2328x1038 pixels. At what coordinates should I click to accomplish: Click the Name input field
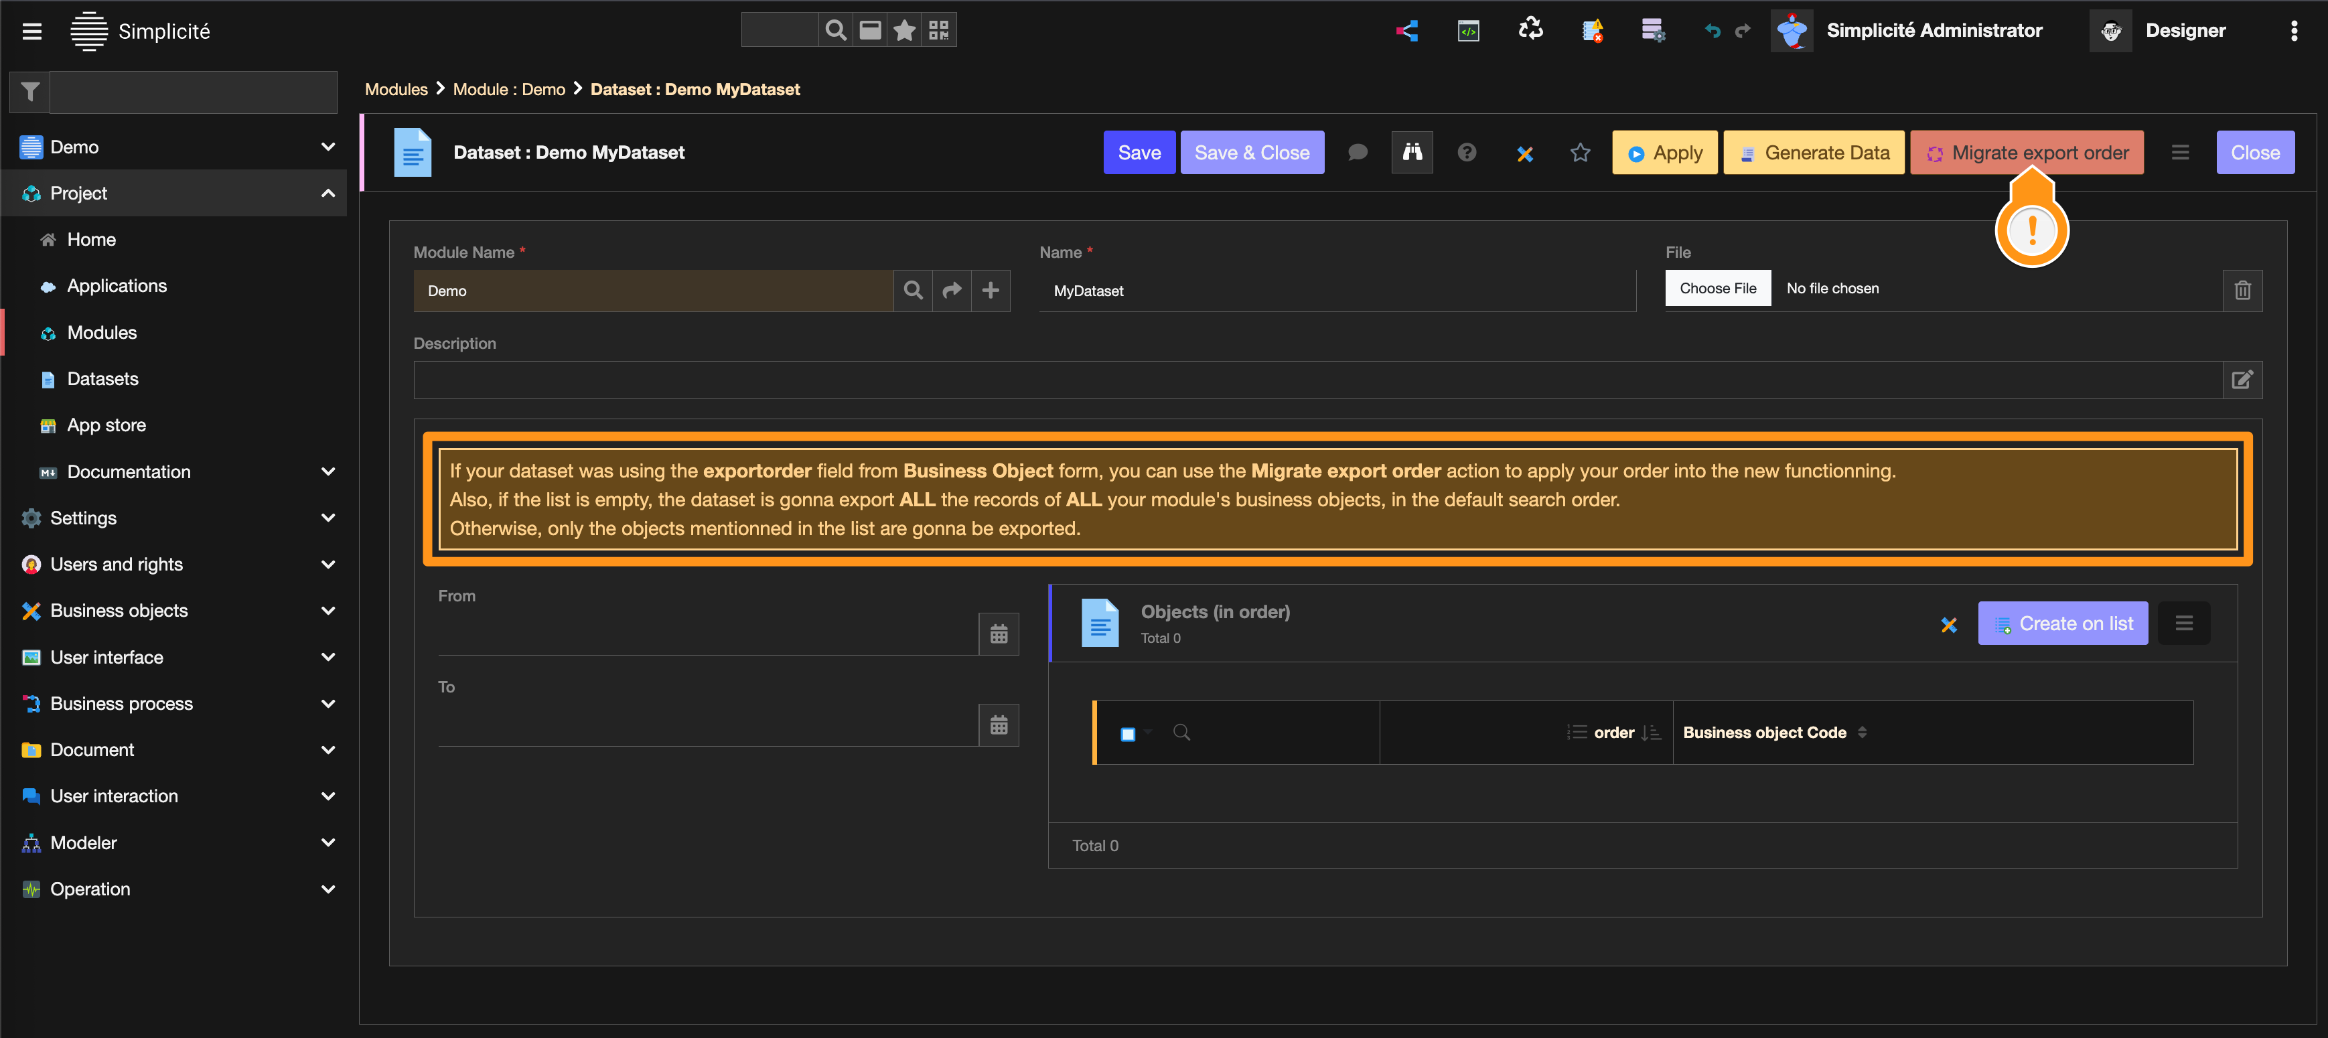pyautogui.click(x=1337, y=291)
